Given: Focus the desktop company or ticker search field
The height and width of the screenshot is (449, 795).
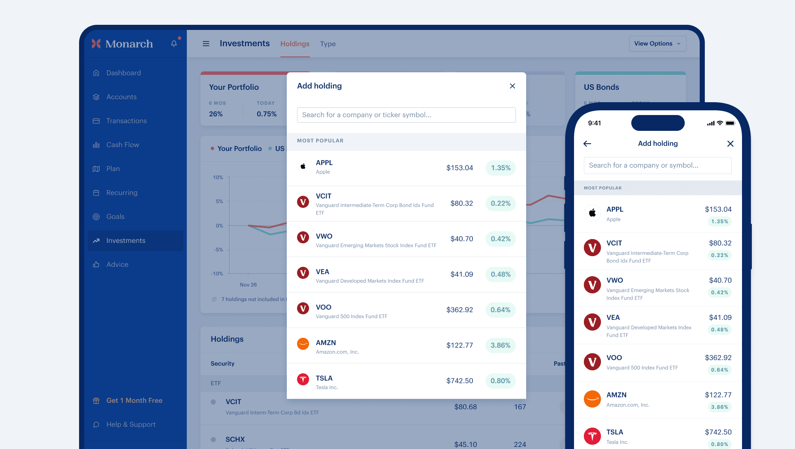Looking at the screenshot, I should (x=406, y=115).
